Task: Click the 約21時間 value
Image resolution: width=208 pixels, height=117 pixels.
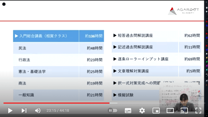Action: click(95, 95)
